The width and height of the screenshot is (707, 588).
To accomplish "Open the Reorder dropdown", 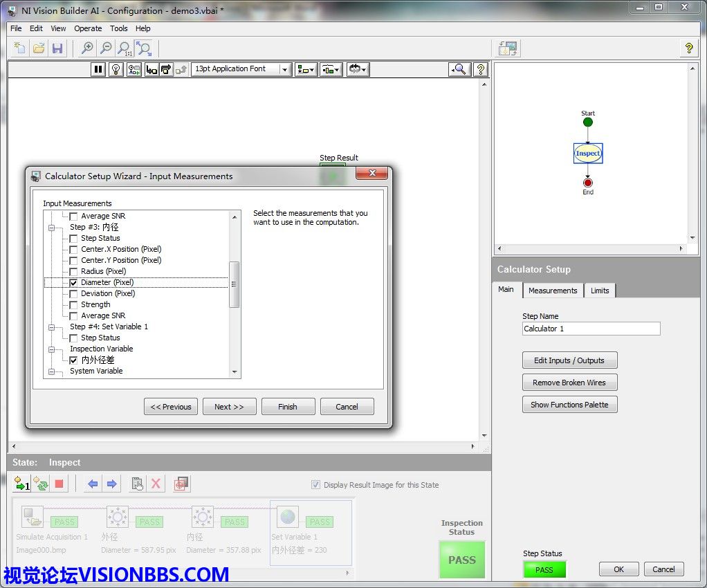I will pos(358,69).
